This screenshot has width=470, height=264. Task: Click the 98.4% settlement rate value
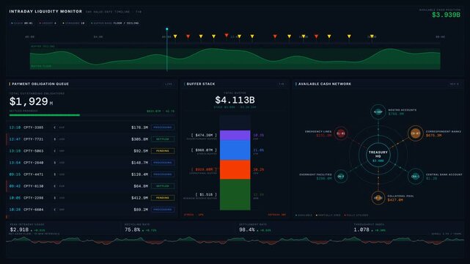pyautogui.click(x=247, y=230)
